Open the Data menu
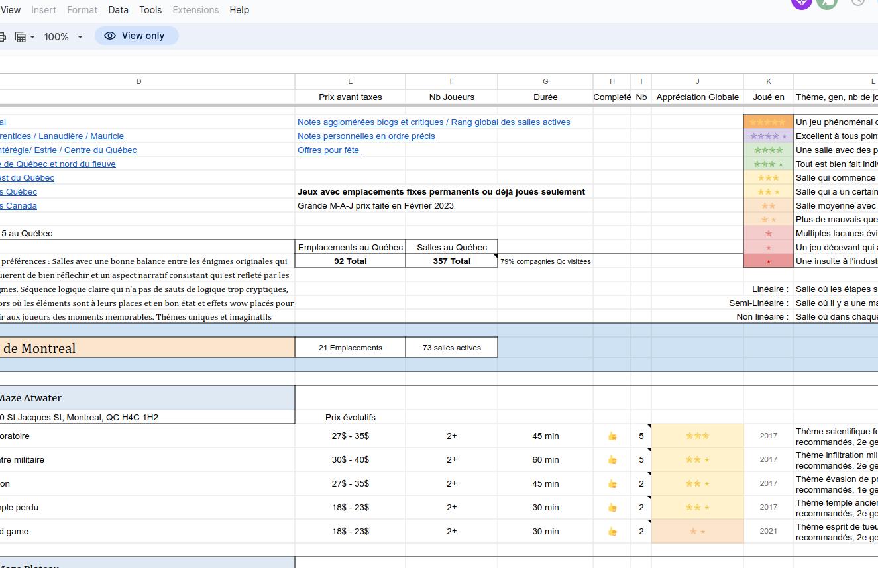Image resolution: width=878 pixels, height=568 pixels. [x=118, y=10]
